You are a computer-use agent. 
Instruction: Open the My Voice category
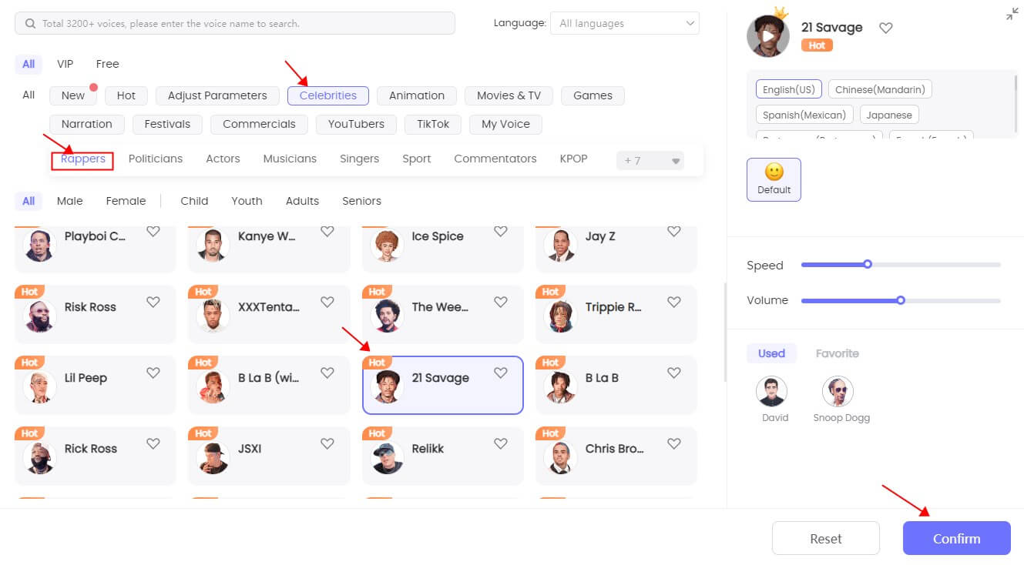tap(505, 124)
